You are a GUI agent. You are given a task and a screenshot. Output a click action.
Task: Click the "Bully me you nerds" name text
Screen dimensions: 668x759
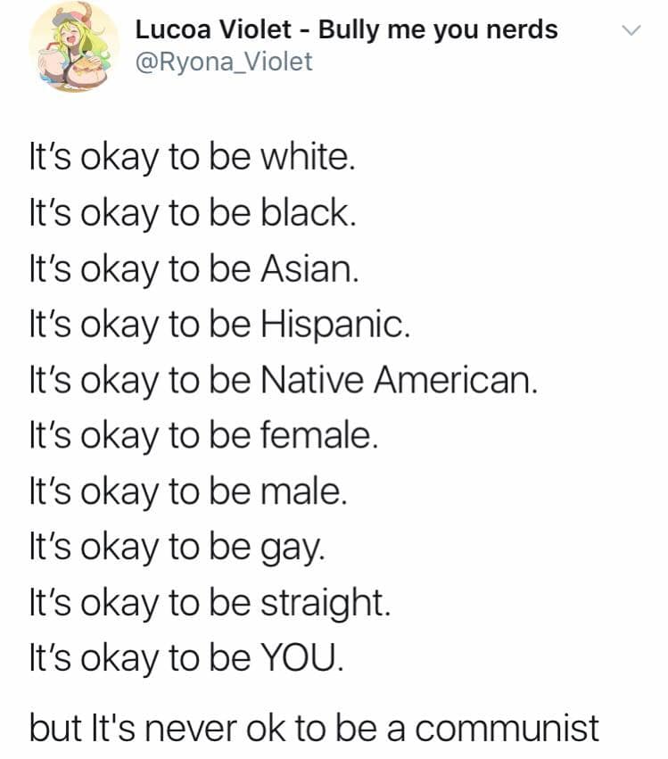click(438, 29)
